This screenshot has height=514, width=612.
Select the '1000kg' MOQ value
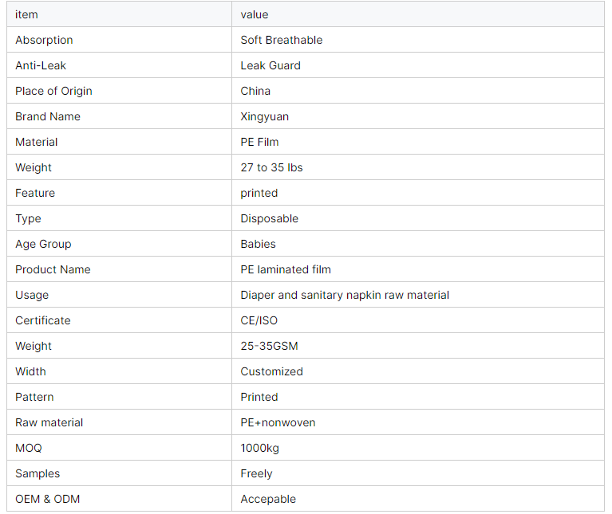click(x=260, y=448)
